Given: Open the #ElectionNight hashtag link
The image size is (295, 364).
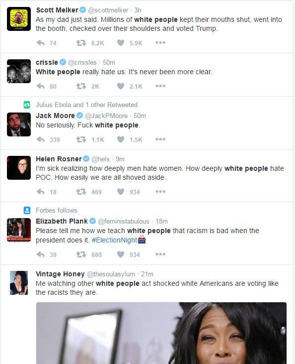Looking at the screenshot, I should click(x=114, y=240).
